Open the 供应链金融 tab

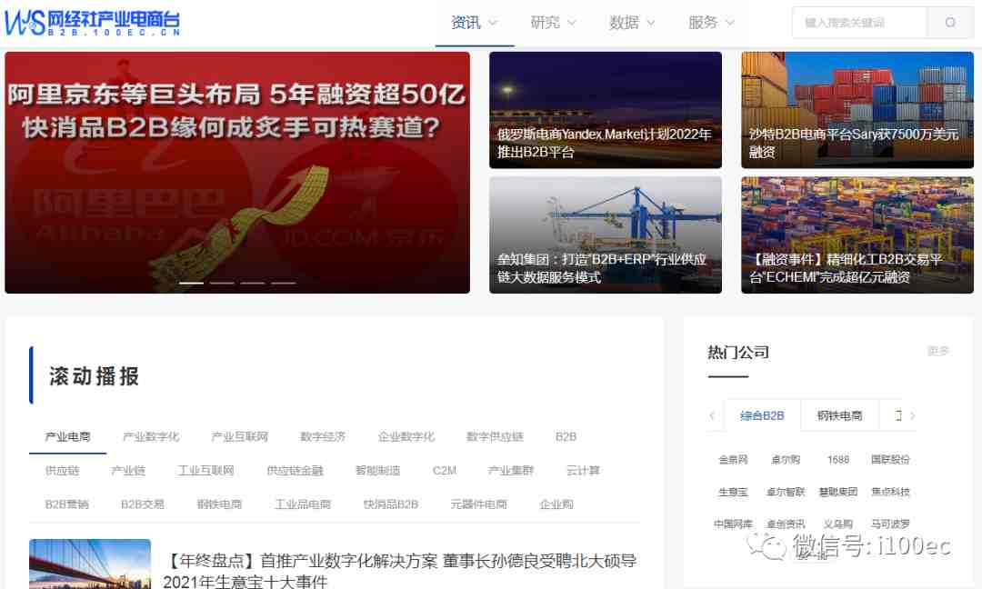[x=295, y=470]
